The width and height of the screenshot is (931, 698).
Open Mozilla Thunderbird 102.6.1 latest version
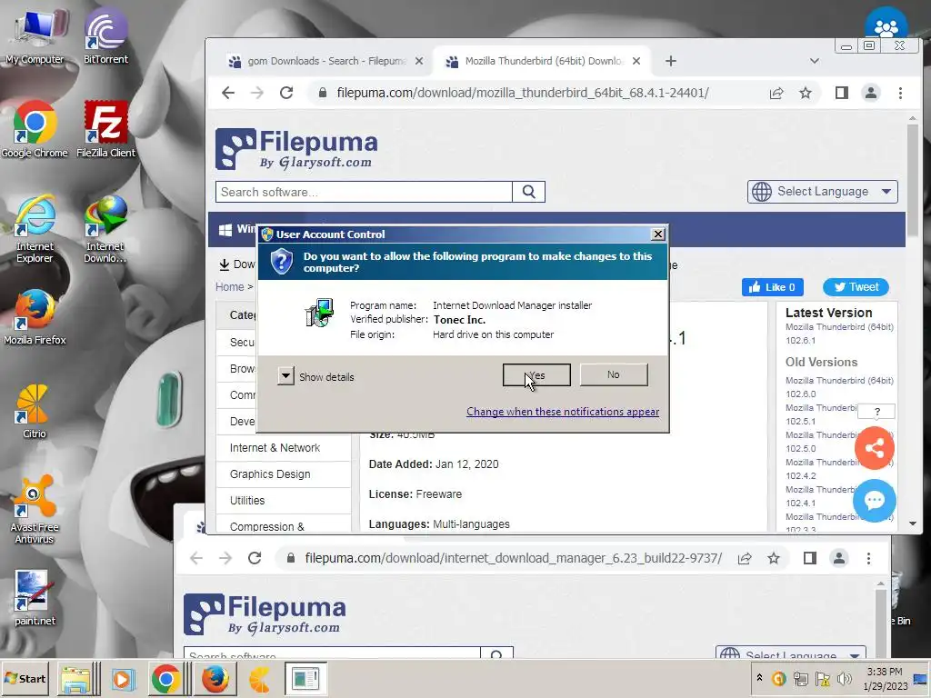[839, 334]
